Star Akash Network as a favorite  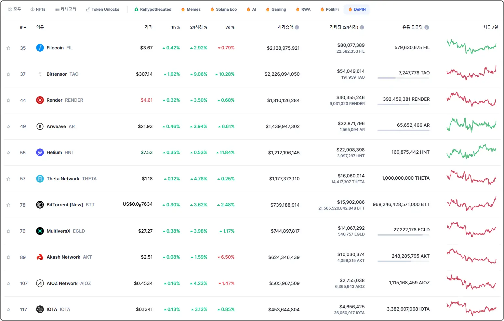tap(8, 257)
